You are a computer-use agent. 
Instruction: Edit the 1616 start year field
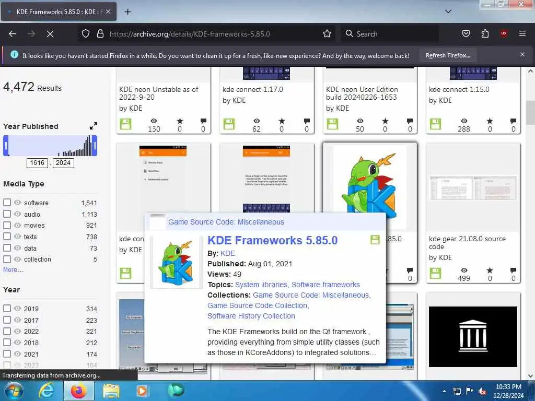point(37,163)
